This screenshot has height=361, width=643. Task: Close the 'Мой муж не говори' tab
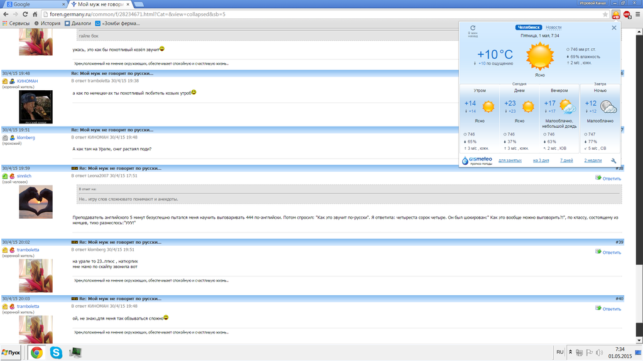click(128, 4)
